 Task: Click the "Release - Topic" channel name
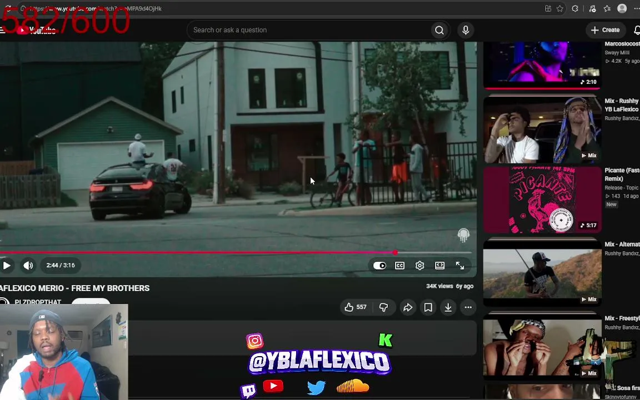[x=622, y=188]
